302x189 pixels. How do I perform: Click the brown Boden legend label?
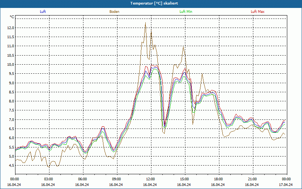(x=114, y=12)
